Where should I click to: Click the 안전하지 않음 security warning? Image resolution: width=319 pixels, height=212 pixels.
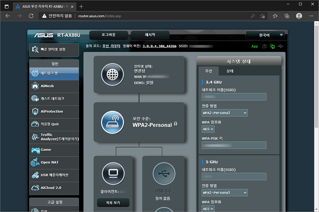[x=57, y=16]
